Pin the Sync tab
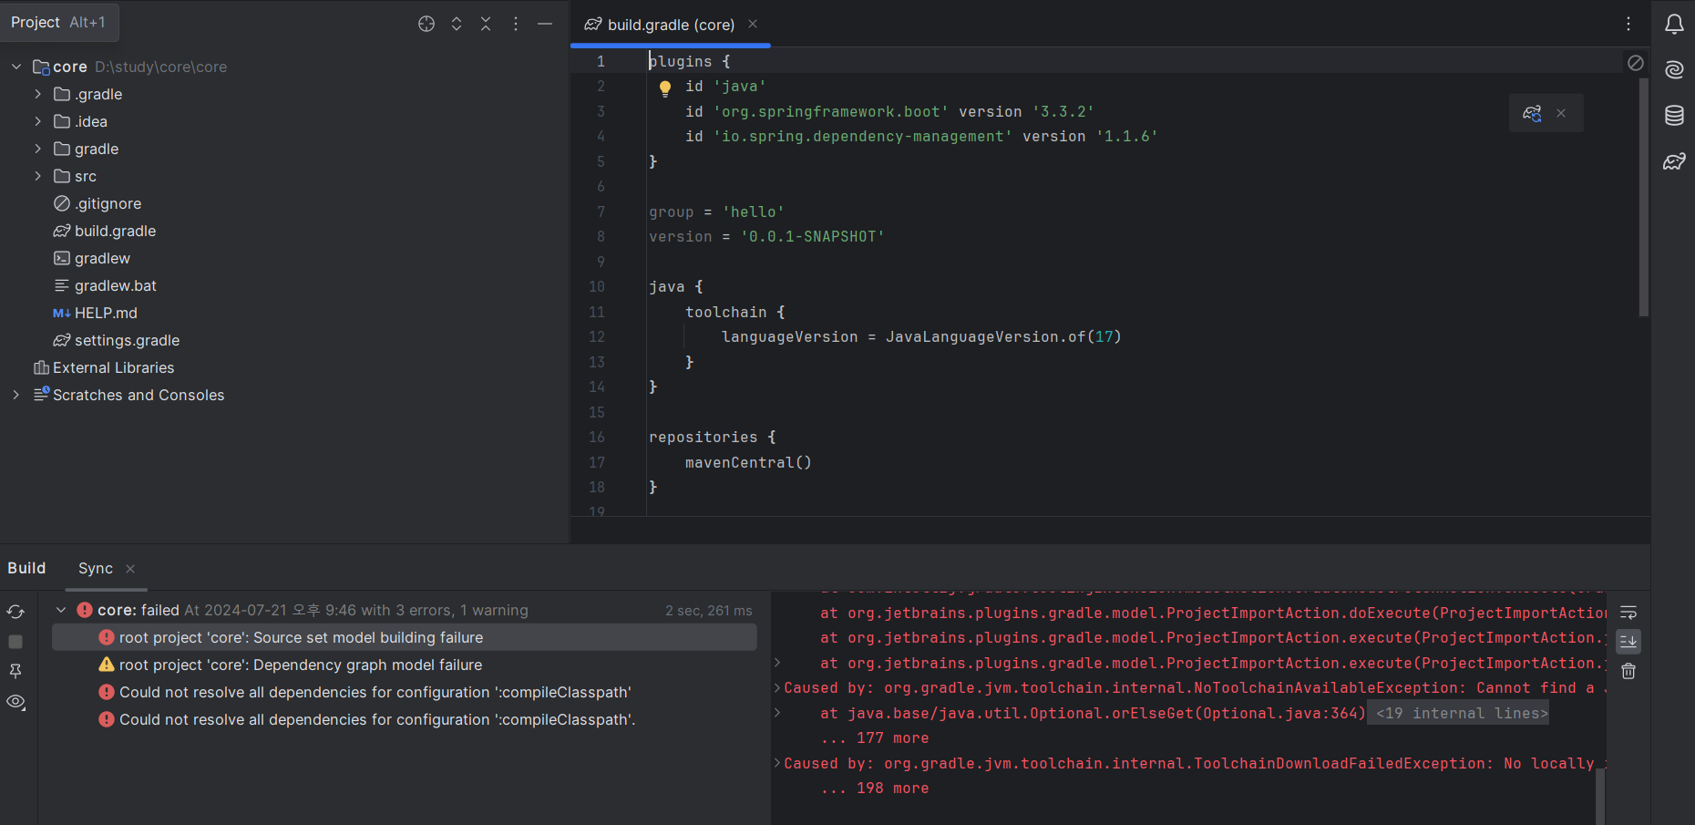 pos(15,671)
